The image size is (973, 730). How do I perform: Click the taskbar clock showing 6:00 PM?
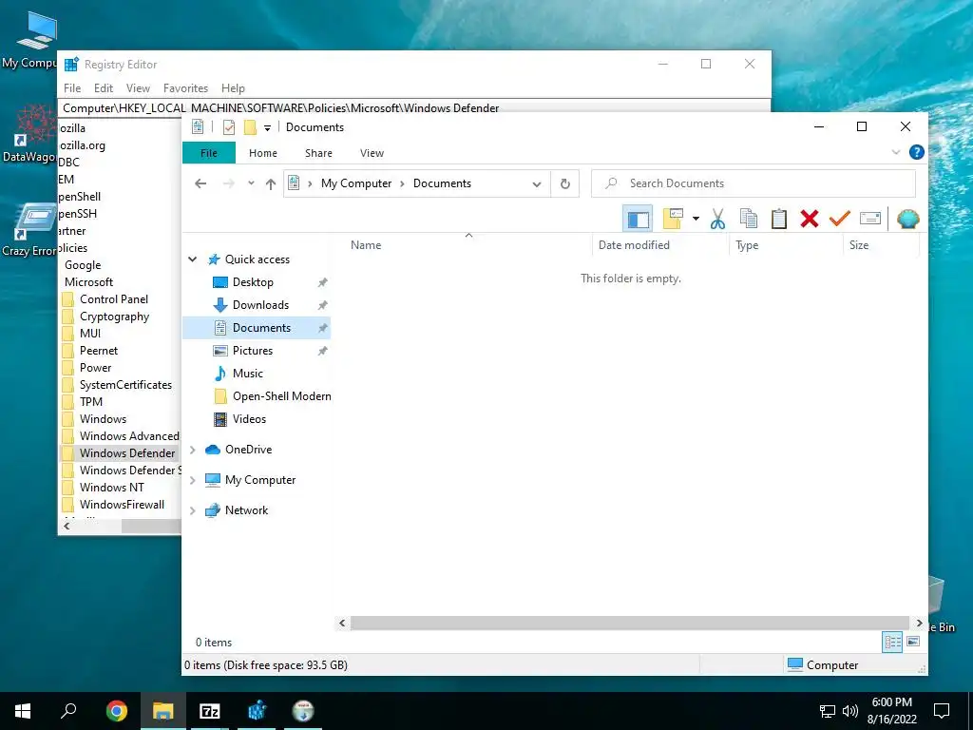point(891,711)
